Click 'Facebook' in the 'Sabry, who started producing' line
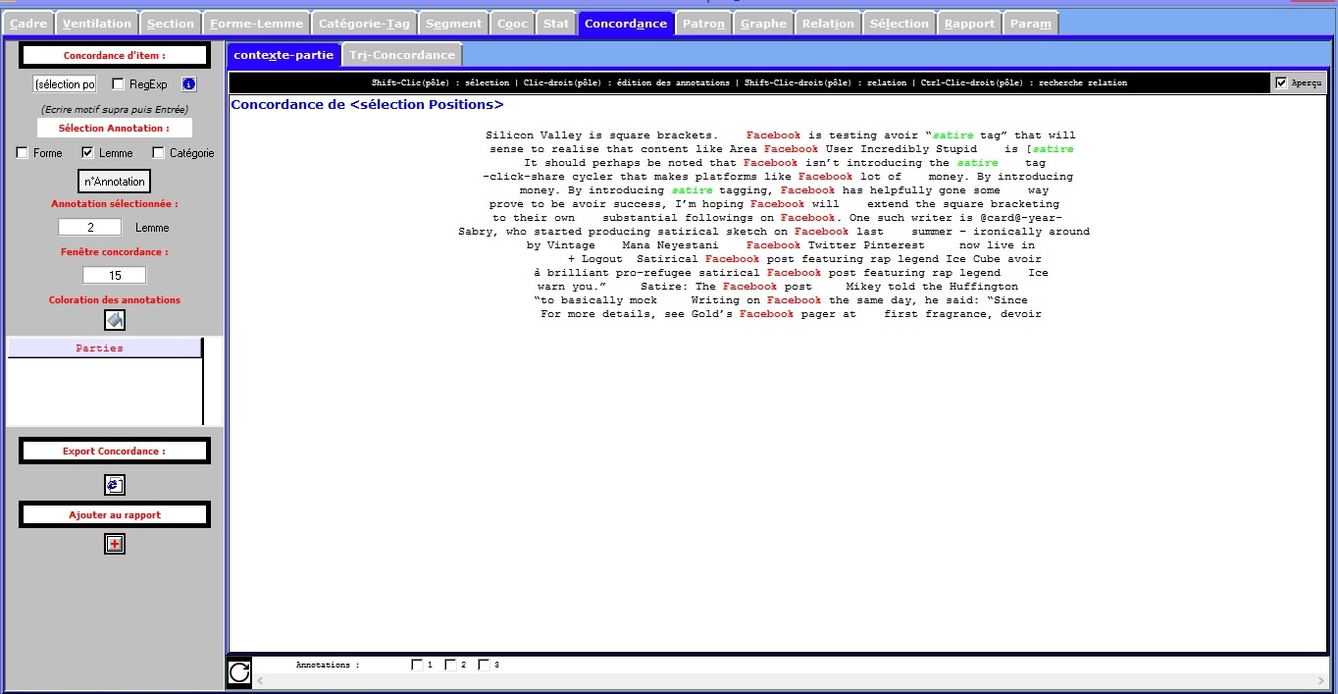1338x694 pixels. click(822, 232)
